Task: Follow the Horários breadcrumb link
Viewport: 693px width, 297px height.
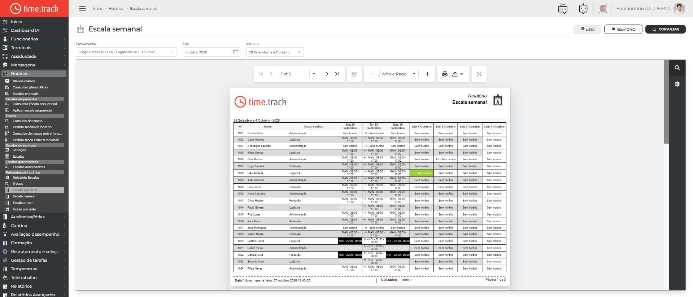Action: pyautogui.click(x=116, y=9)
